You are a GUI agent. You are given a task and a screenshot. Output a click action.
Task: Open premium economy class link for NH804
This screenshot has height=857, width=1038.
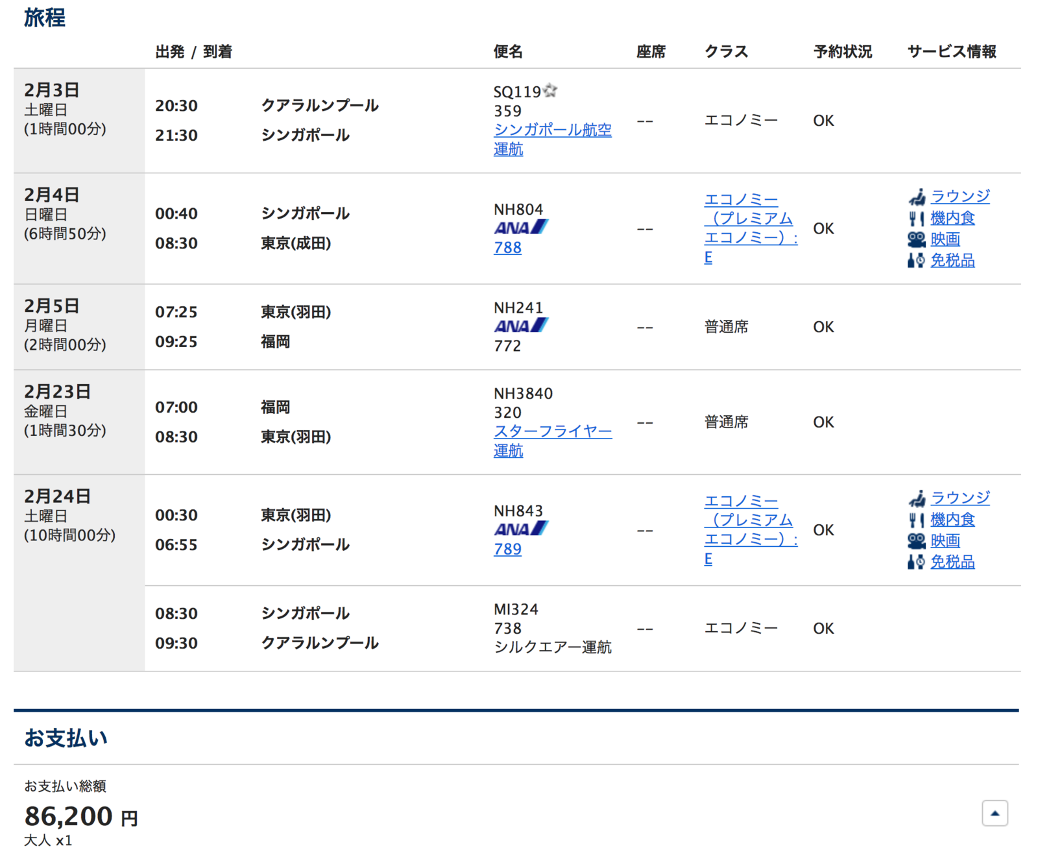pos(751,228)
